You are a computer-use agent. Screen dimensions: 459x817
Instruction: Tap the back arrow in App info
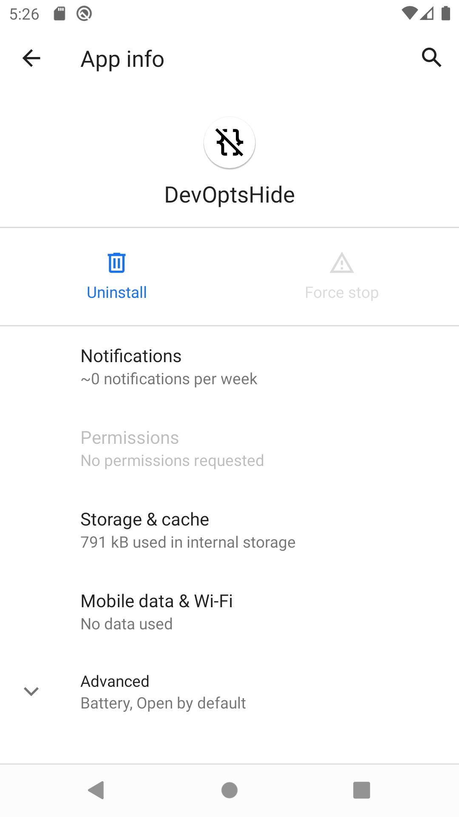click(31, 58)
